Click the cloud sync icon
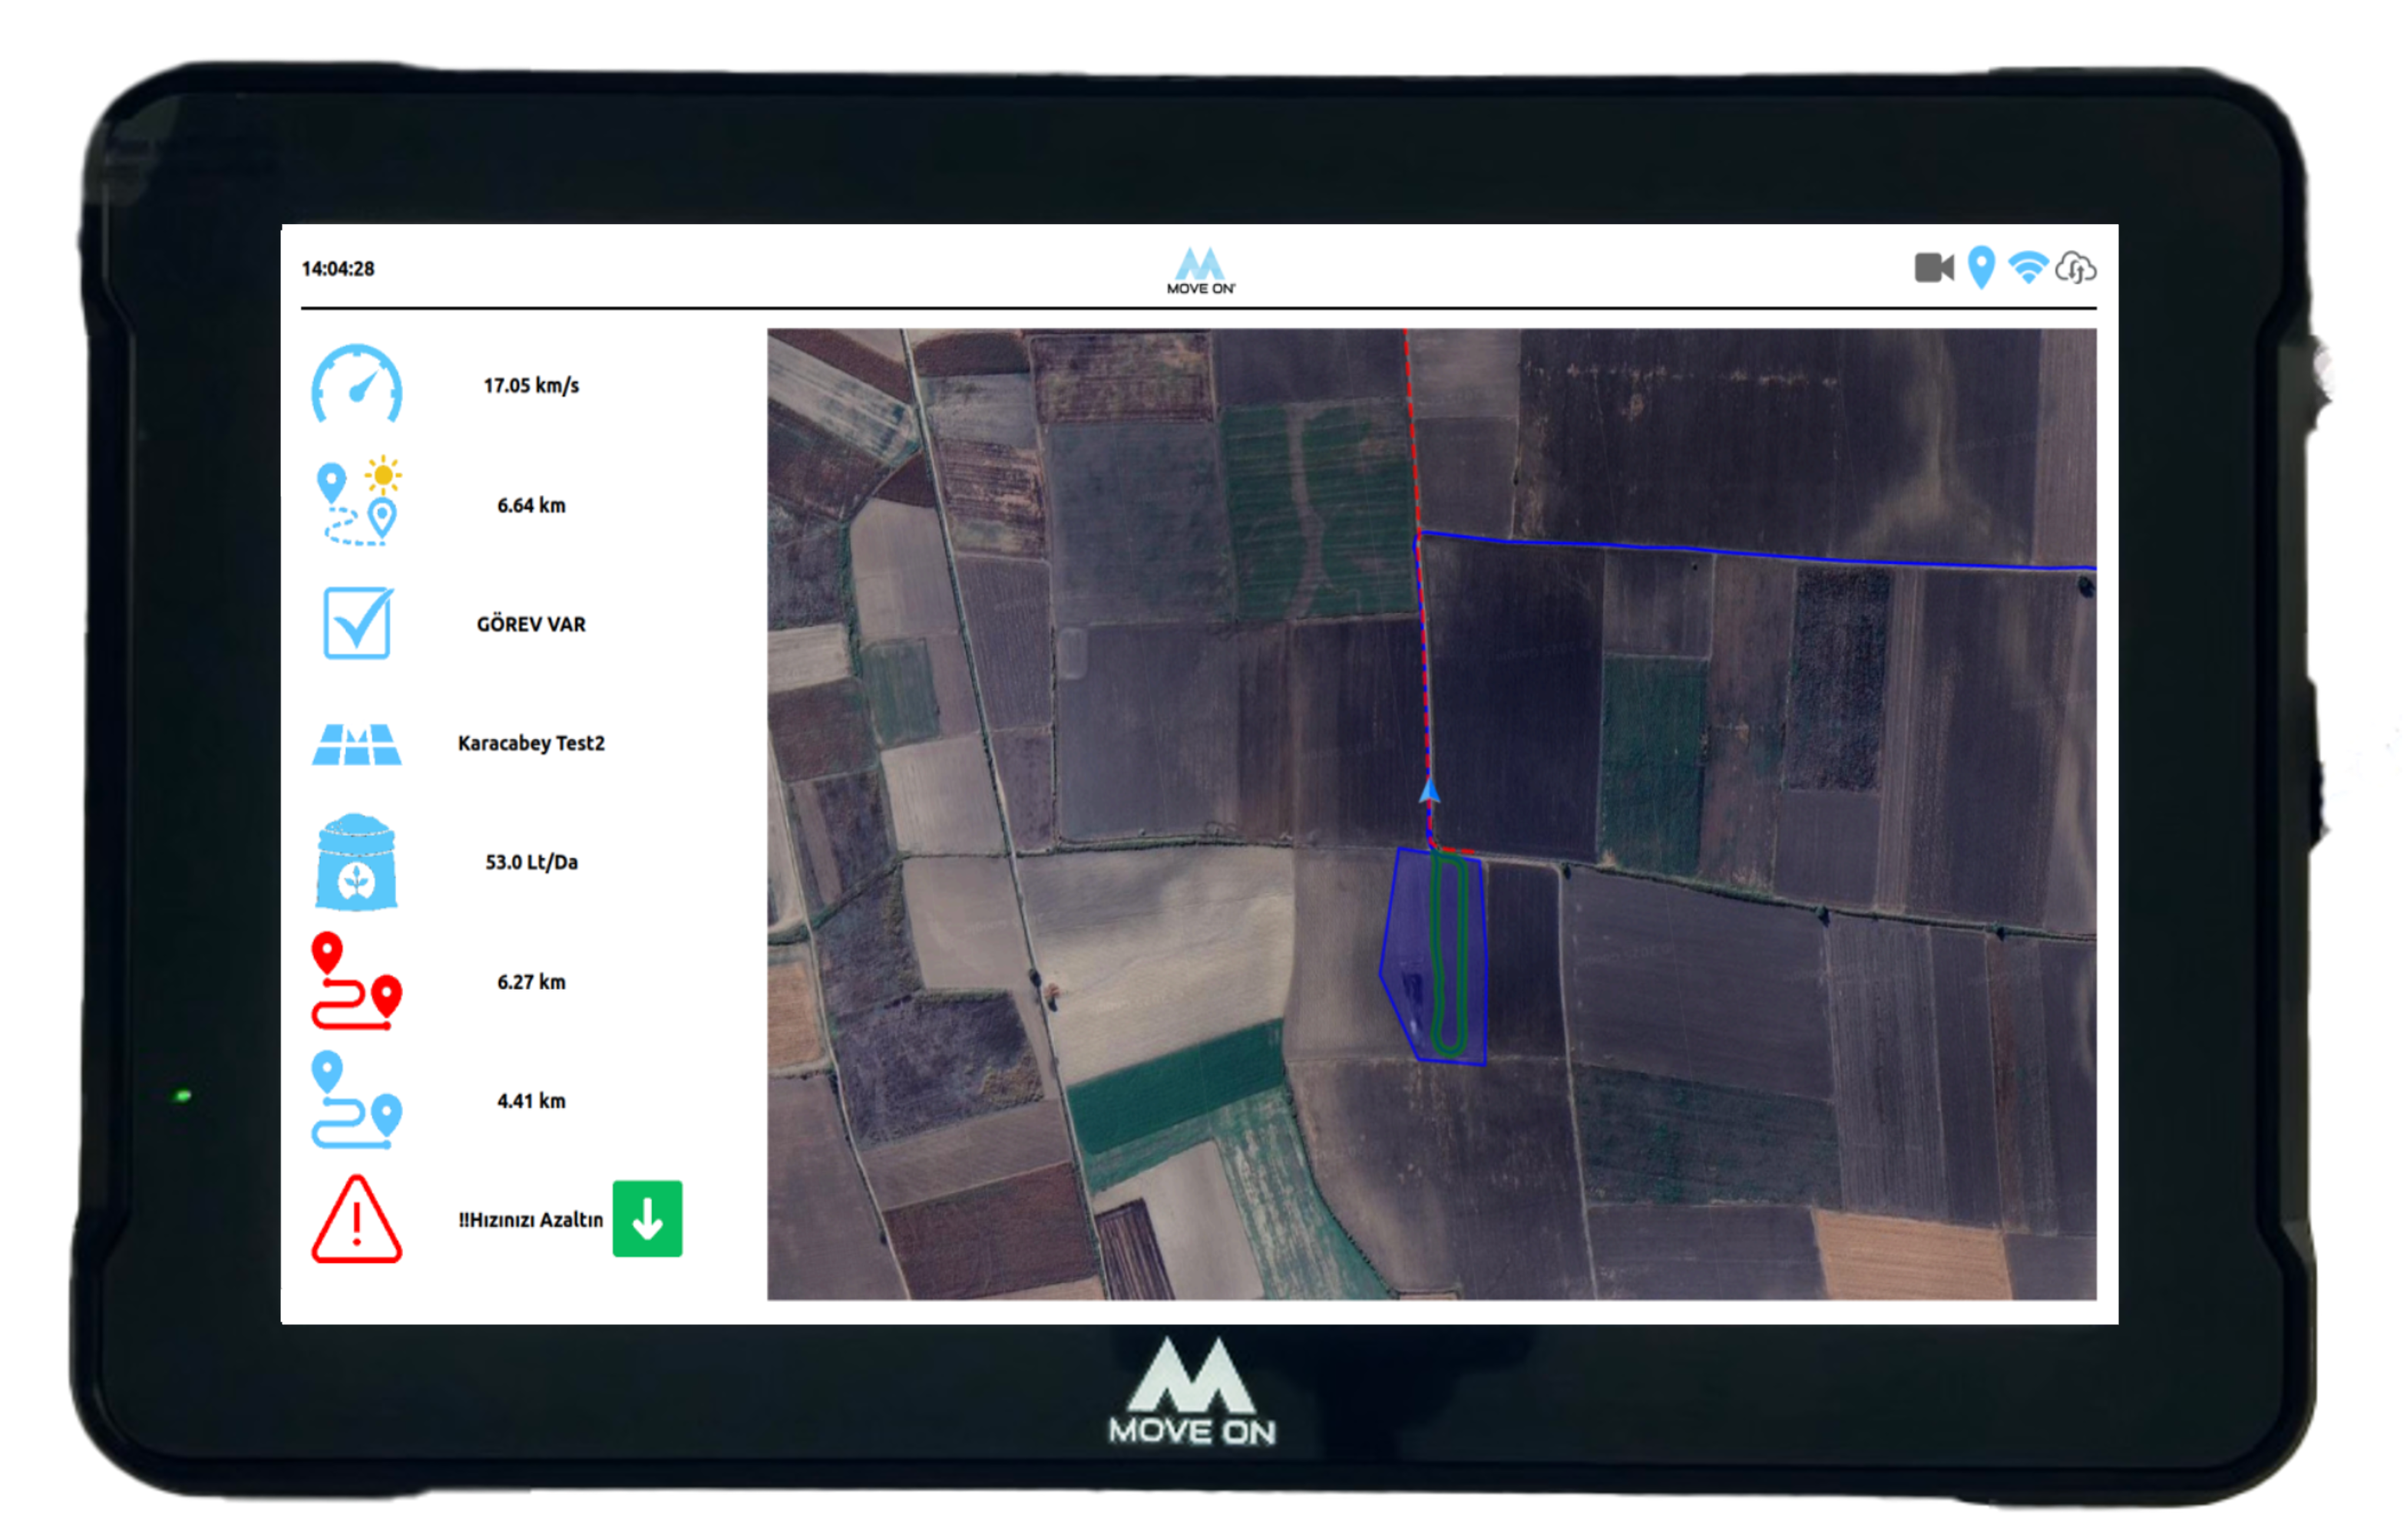 2076,268
